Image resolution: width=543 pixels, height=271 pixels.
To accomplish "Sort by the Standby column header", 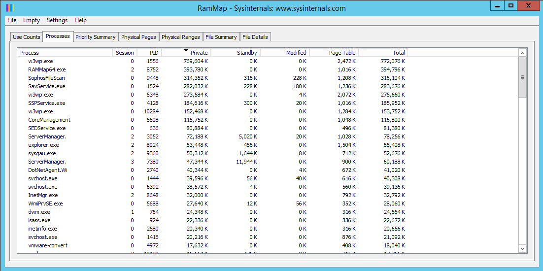I will coord(236,53).
